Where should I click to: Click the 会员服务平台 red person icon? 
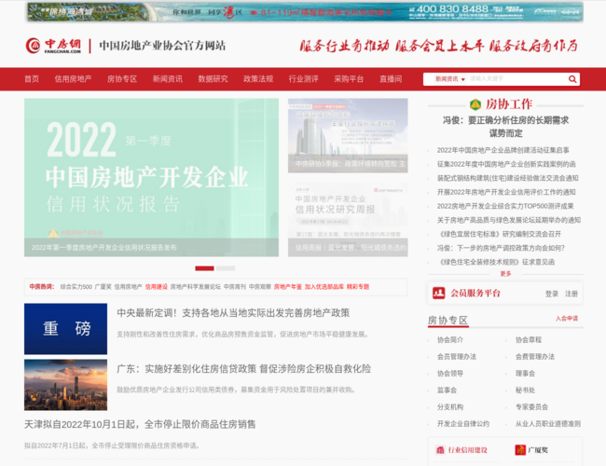click(x=439, y=293)
